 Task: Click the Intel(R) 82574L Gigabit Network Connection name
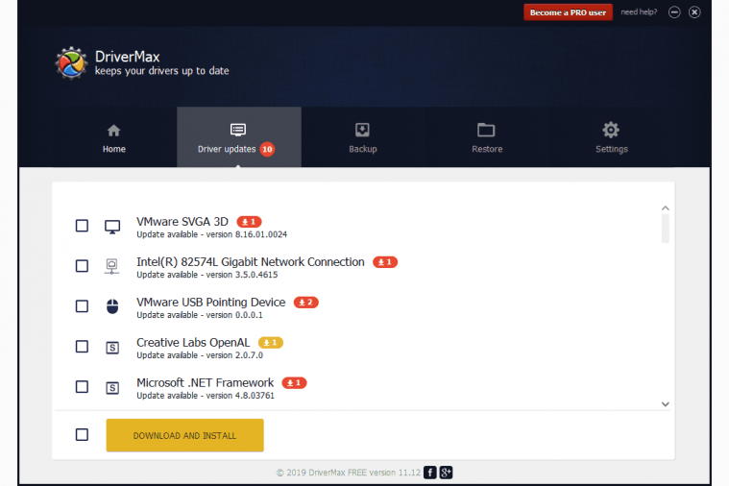[251, 262]
